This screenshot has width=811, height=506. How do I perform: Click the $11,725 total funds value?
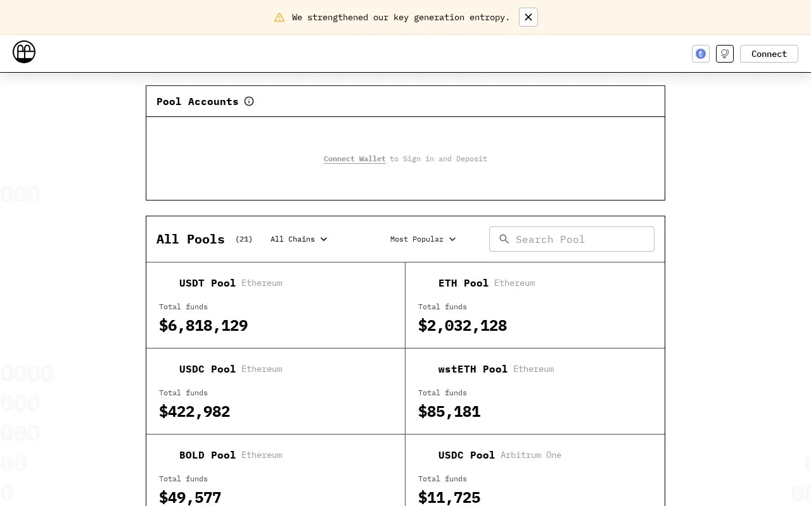click(x=449, y=498)
